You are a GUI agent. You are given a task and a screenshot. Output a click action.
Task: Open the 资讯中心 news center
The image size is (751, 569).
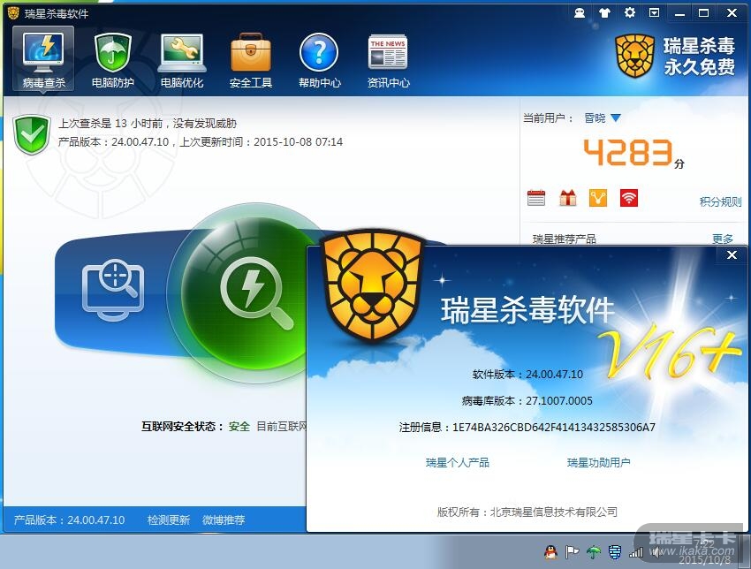[389, 59]
